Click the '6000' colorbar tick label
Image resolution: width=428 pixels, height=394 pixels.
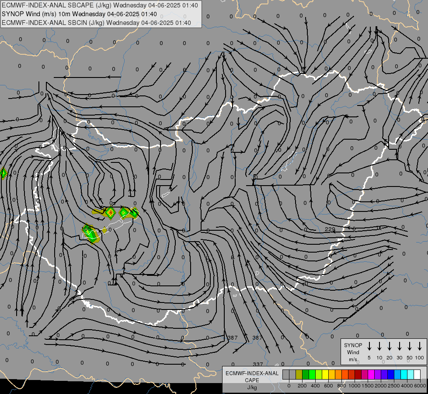pyautogui.click(x=420, y=386)
